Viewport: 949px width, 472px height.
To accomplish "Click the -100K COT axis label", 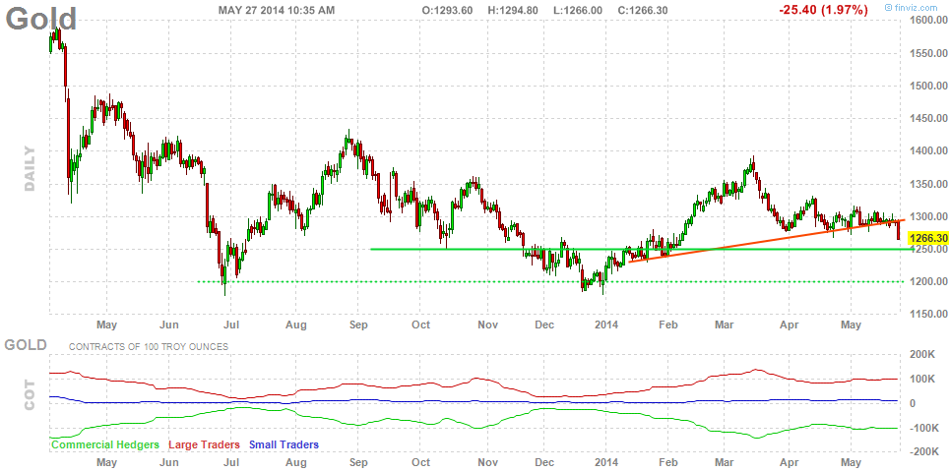I will click(x=923, y=428).
